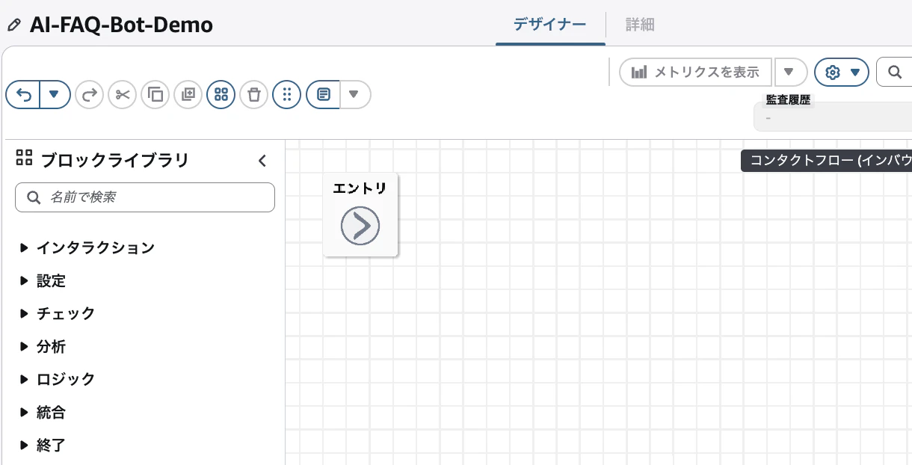Expand the チェック category
The height and width of the screenshot is (465, 912).
pos(58,313)
